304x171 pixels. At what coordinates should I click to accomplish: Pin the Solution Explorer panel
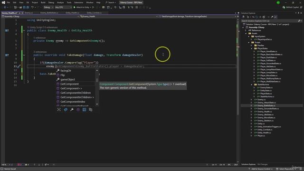coord(299,13)
